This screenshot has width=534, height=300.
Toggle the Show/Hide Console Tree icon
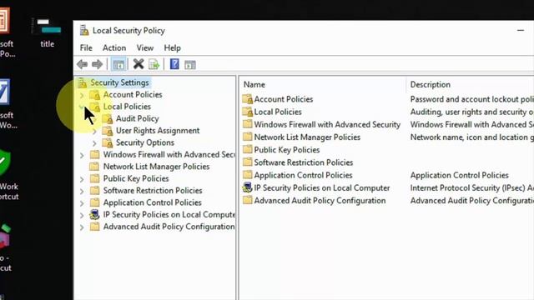[x=118, y=64]
